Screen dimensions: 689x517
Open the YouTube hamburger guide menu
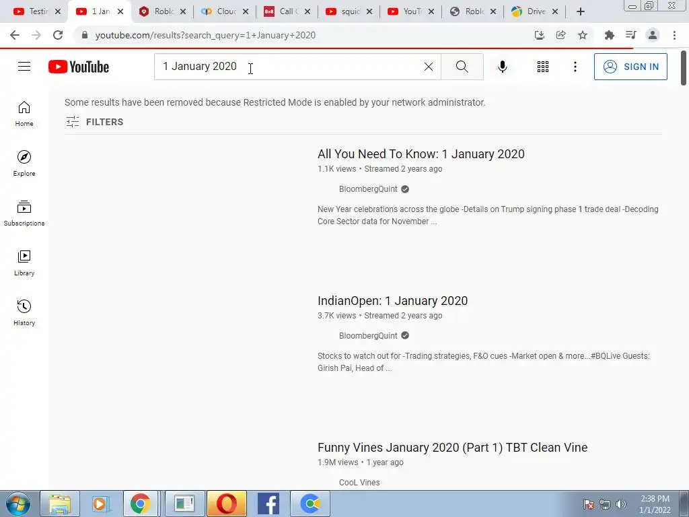tap(24, 67)
